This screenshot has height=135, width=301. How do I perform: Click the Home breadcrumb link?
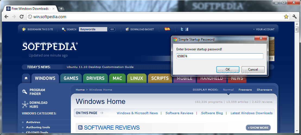pos(80,90)
